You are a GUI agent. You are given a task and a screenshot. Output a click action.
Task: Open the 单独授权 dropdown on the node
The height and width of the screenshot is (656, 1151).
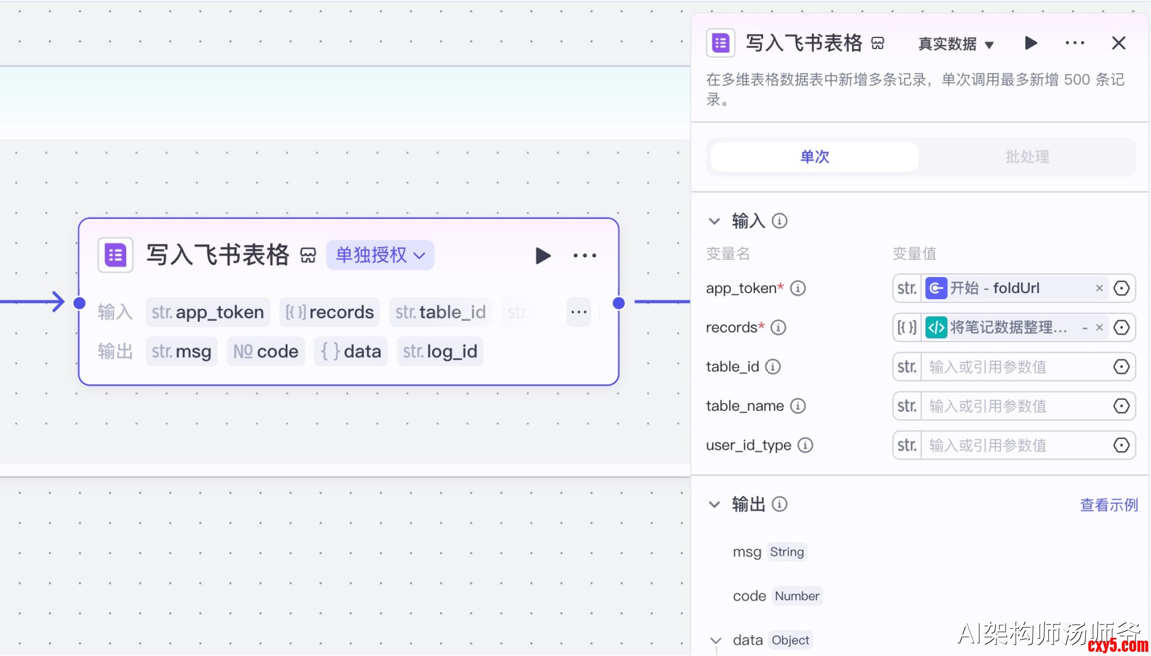pos(380,255)
